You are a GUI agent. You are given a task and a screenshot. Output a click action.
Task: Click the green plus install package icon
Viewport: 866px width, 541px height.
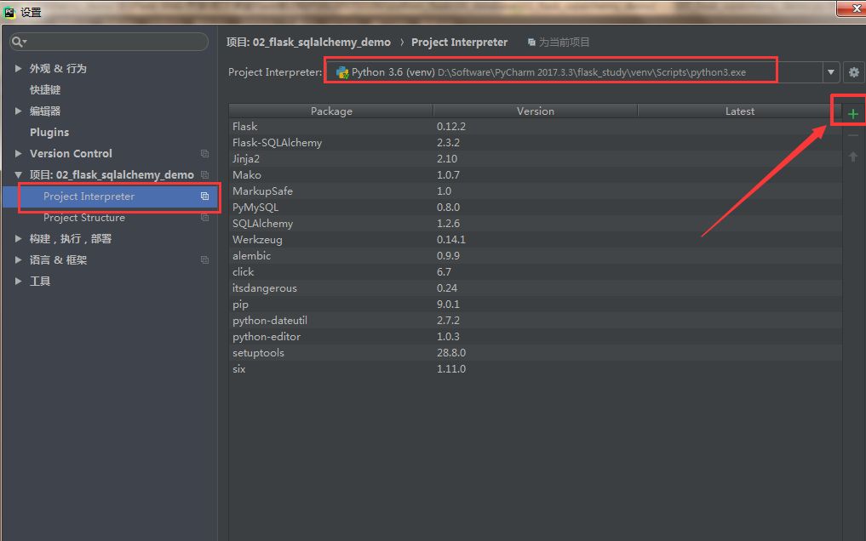(x=852, y=114)
